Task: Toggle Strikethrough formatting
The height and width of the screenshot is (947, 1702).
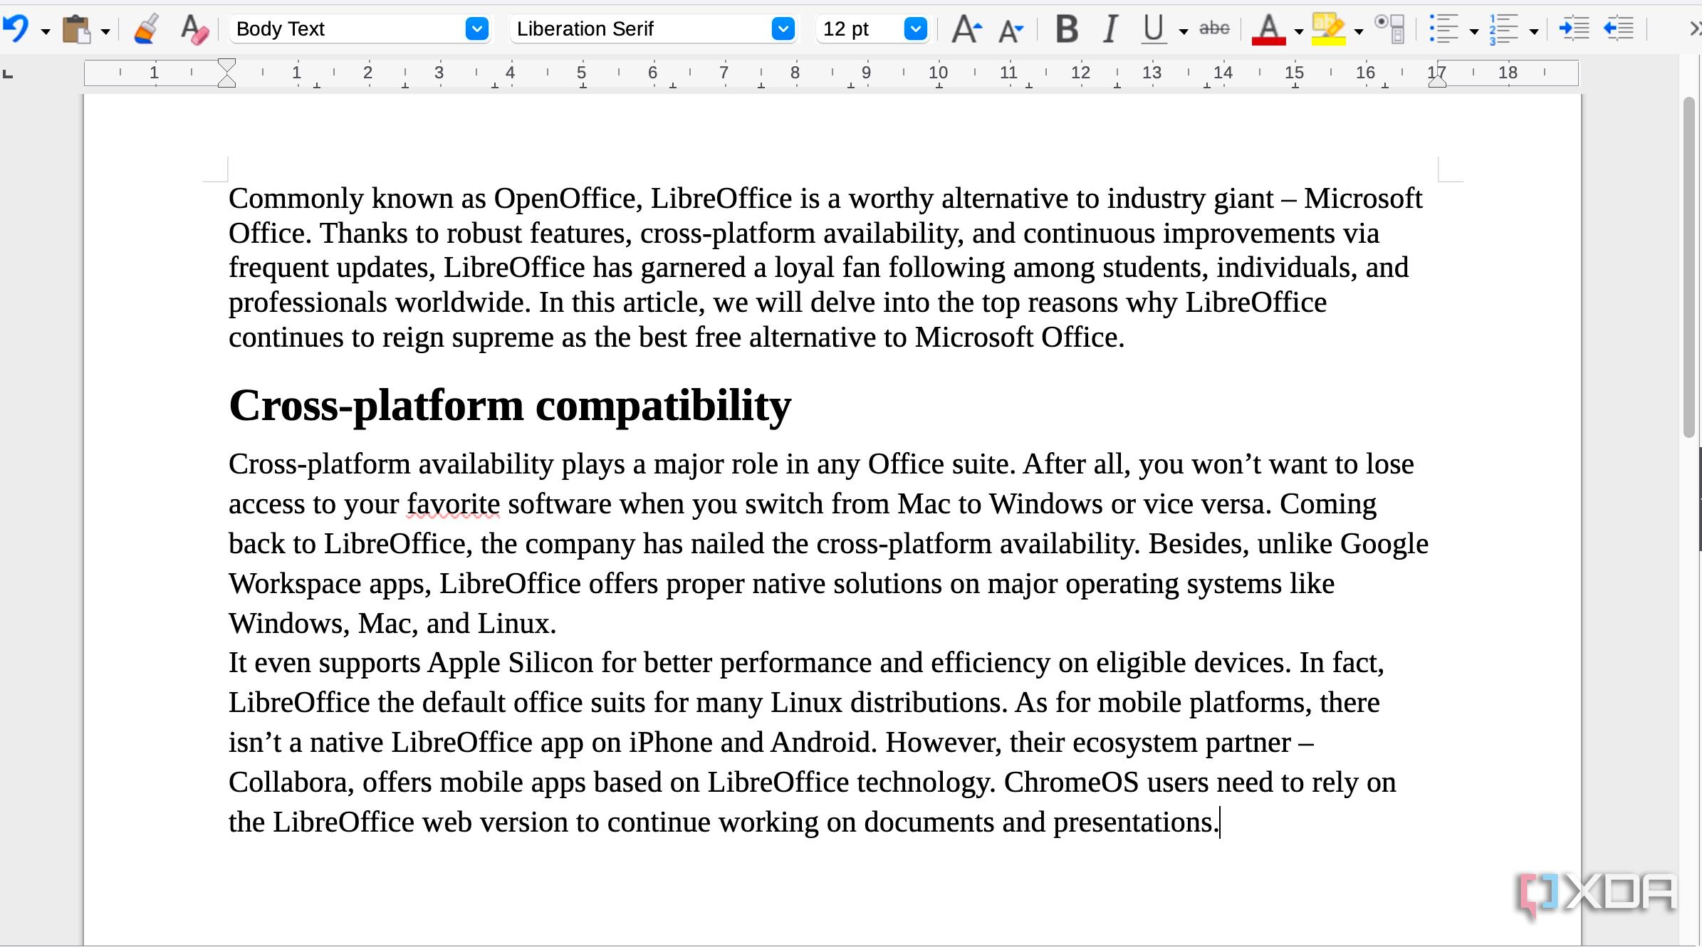Action: pyautogui.click(x=1214, y=28)
